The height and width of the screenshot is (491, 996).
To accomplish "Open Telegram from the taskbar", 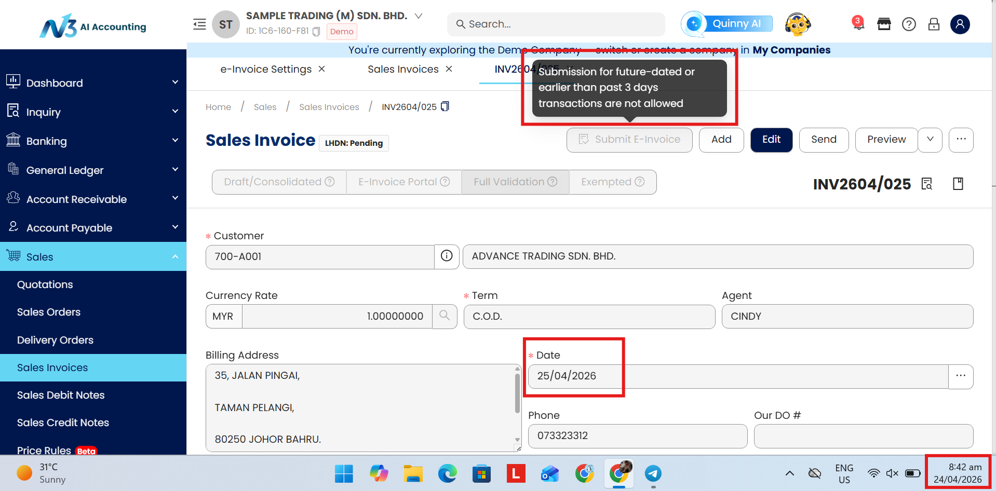I will point(653,473).
